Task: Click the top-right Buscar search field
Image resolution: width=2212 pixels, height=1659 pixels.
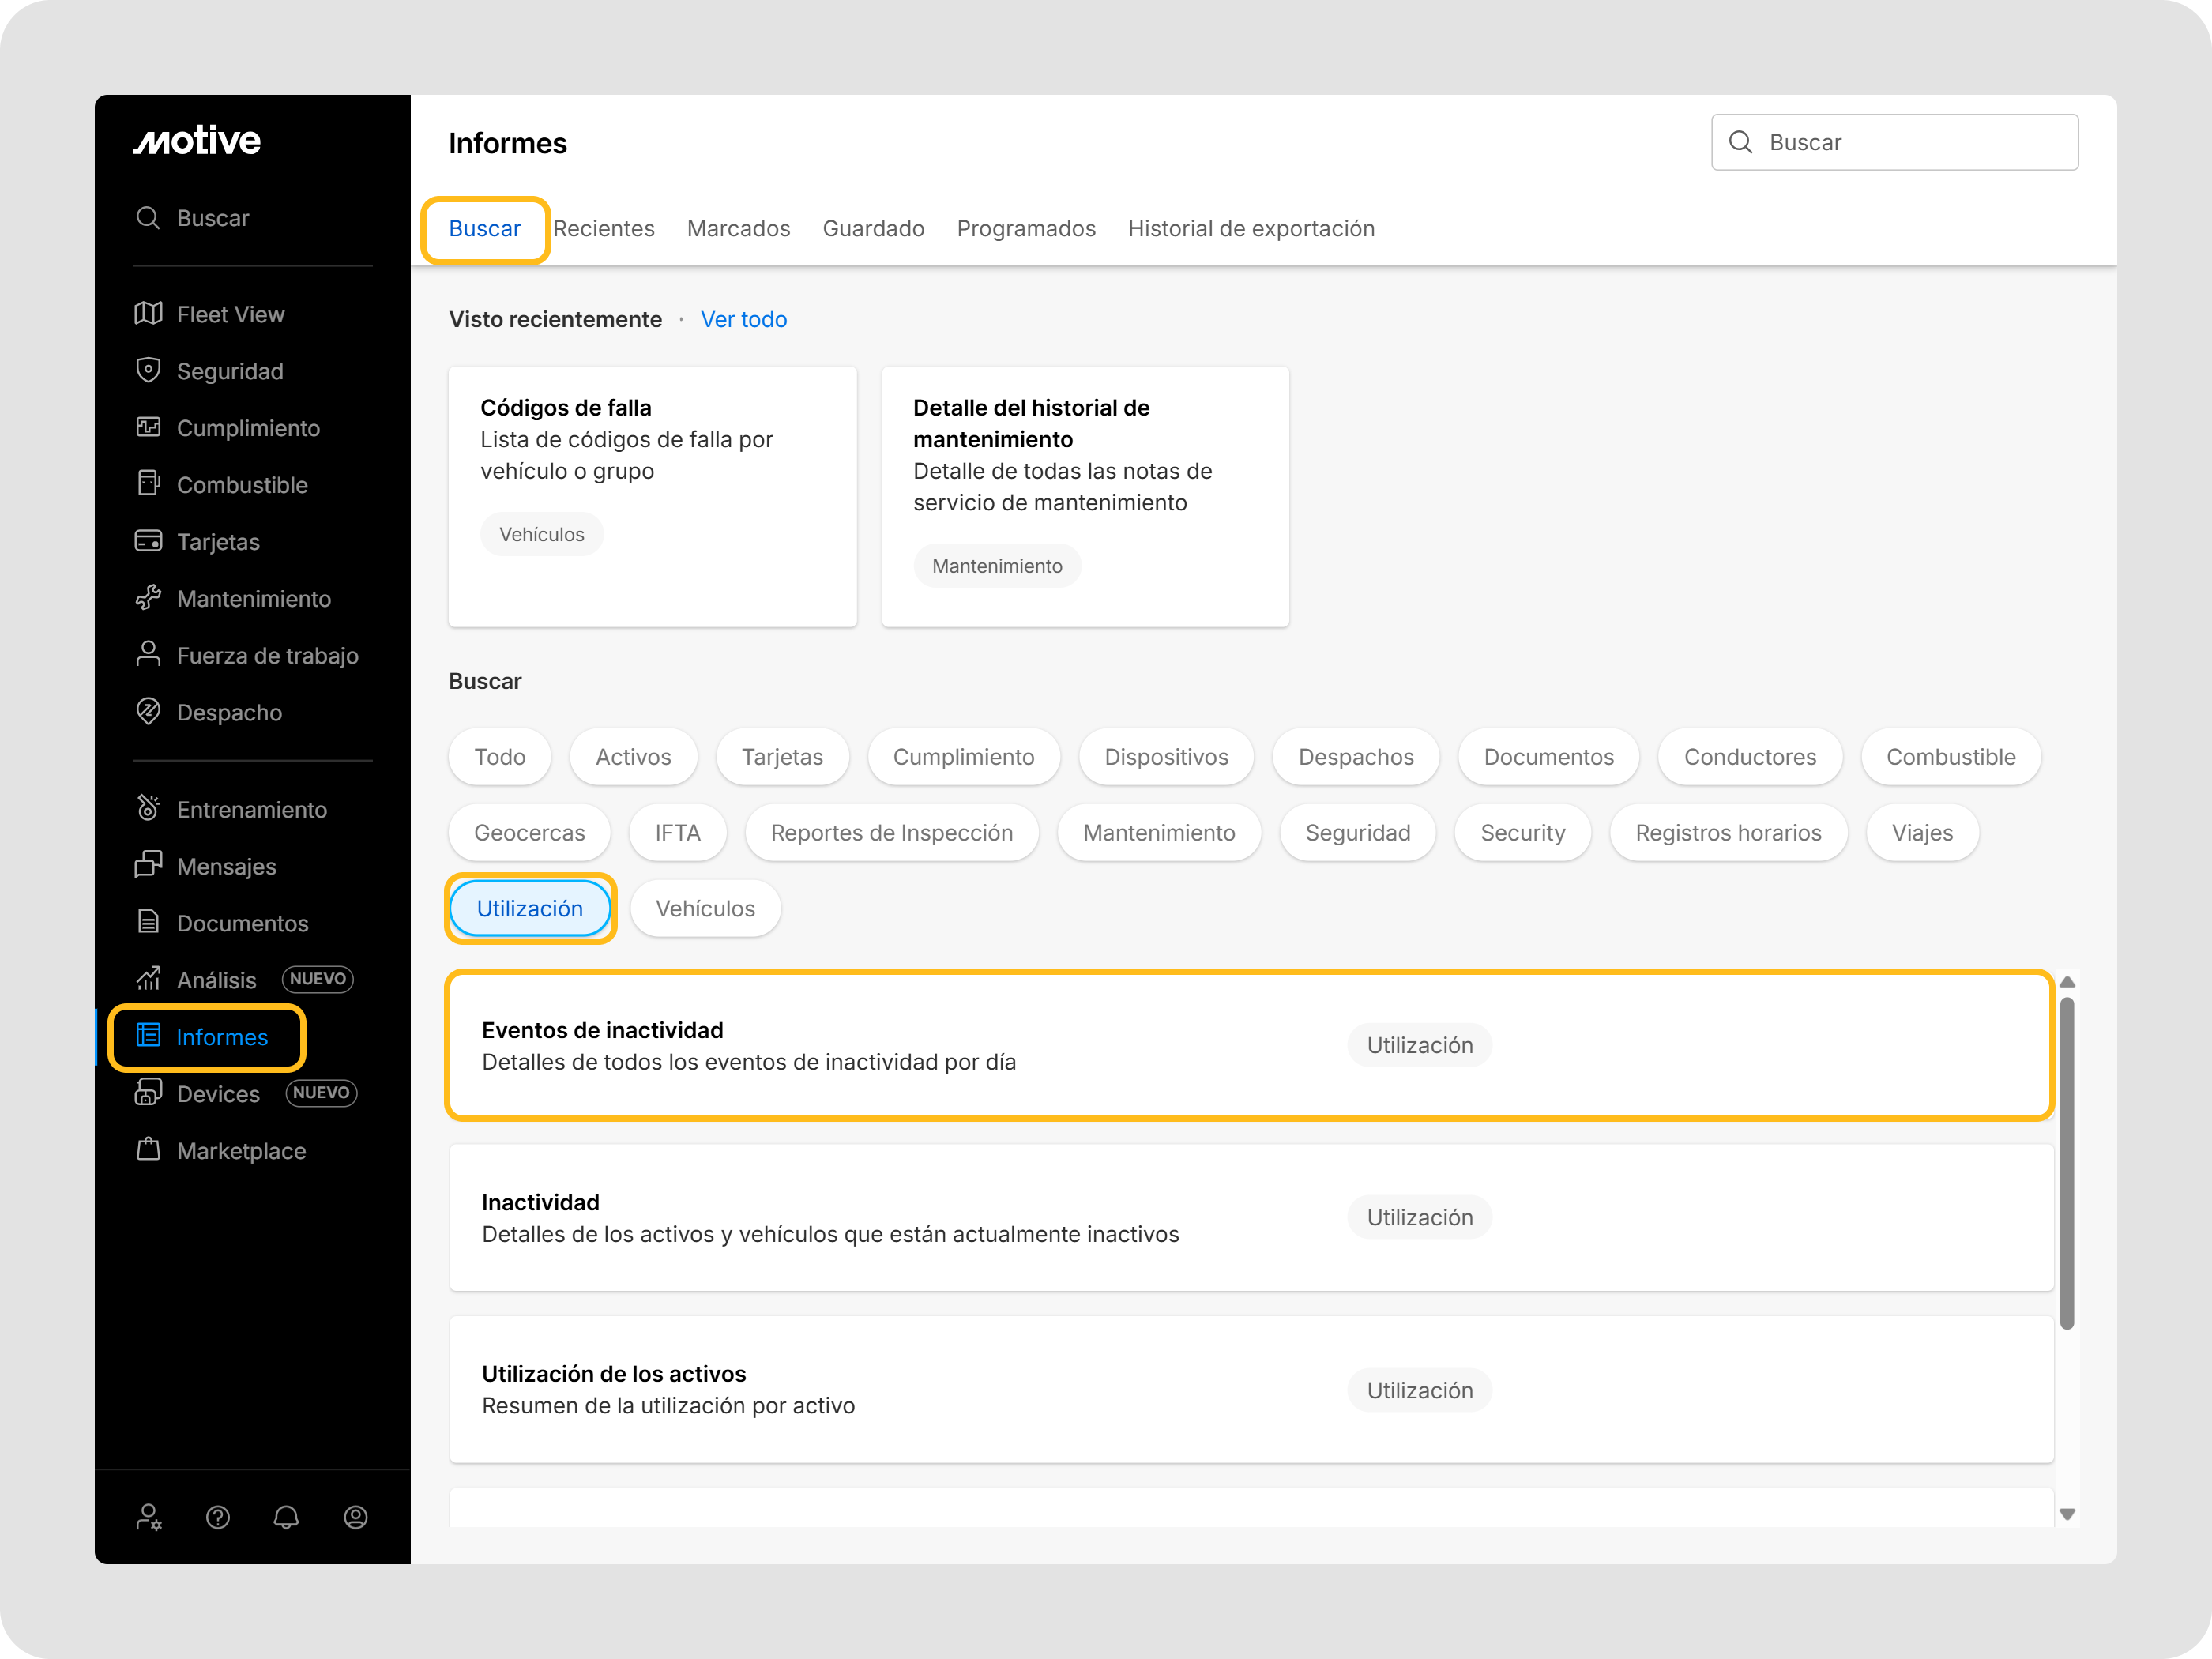Action: tap(1894, 142)
